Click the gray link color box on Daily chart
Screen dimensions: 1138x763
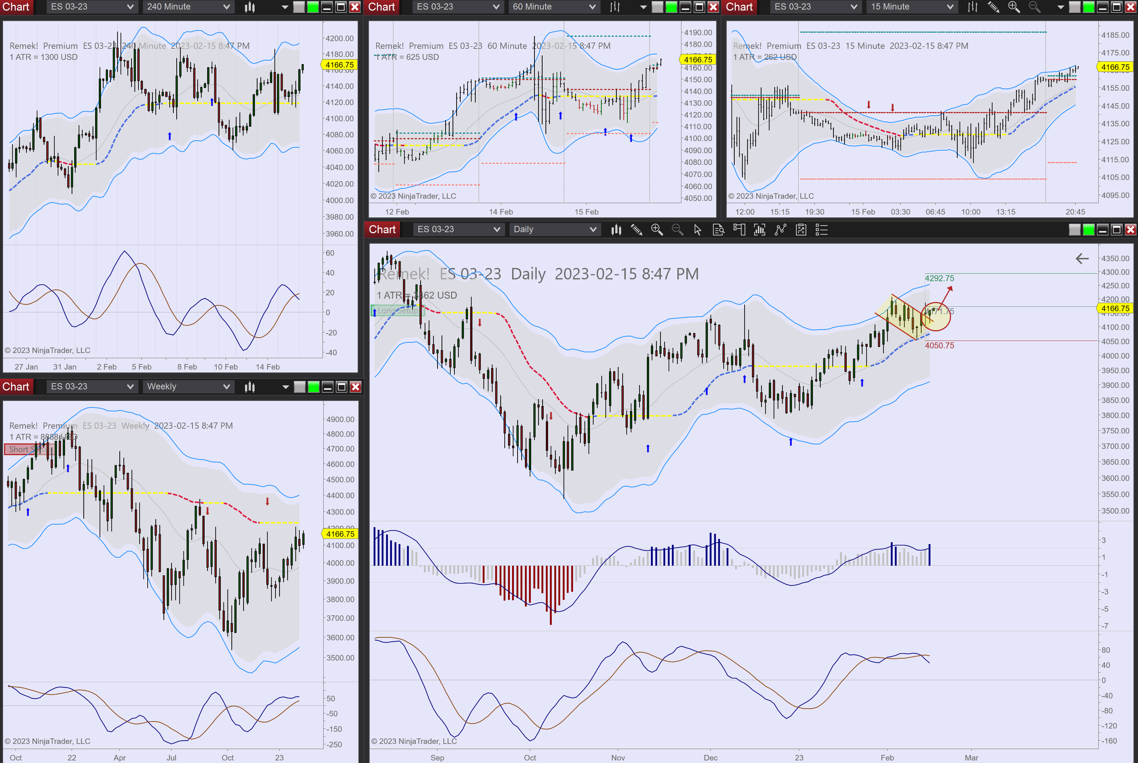click(1074, 230)
